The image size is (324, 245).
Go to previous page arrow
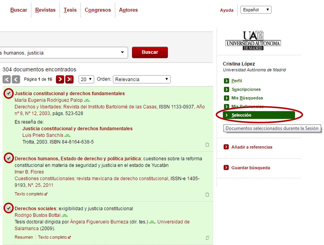tap(16, 79)
